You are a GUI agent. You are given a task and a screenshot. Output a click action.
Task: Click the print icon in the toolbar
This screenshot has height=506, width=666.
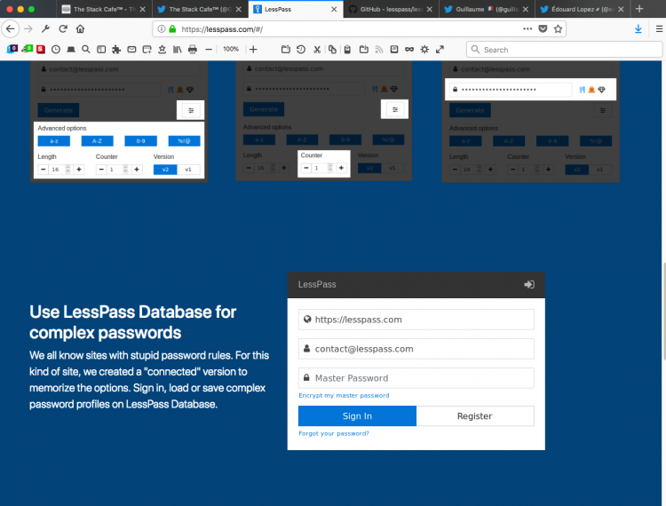click(193, 50)
